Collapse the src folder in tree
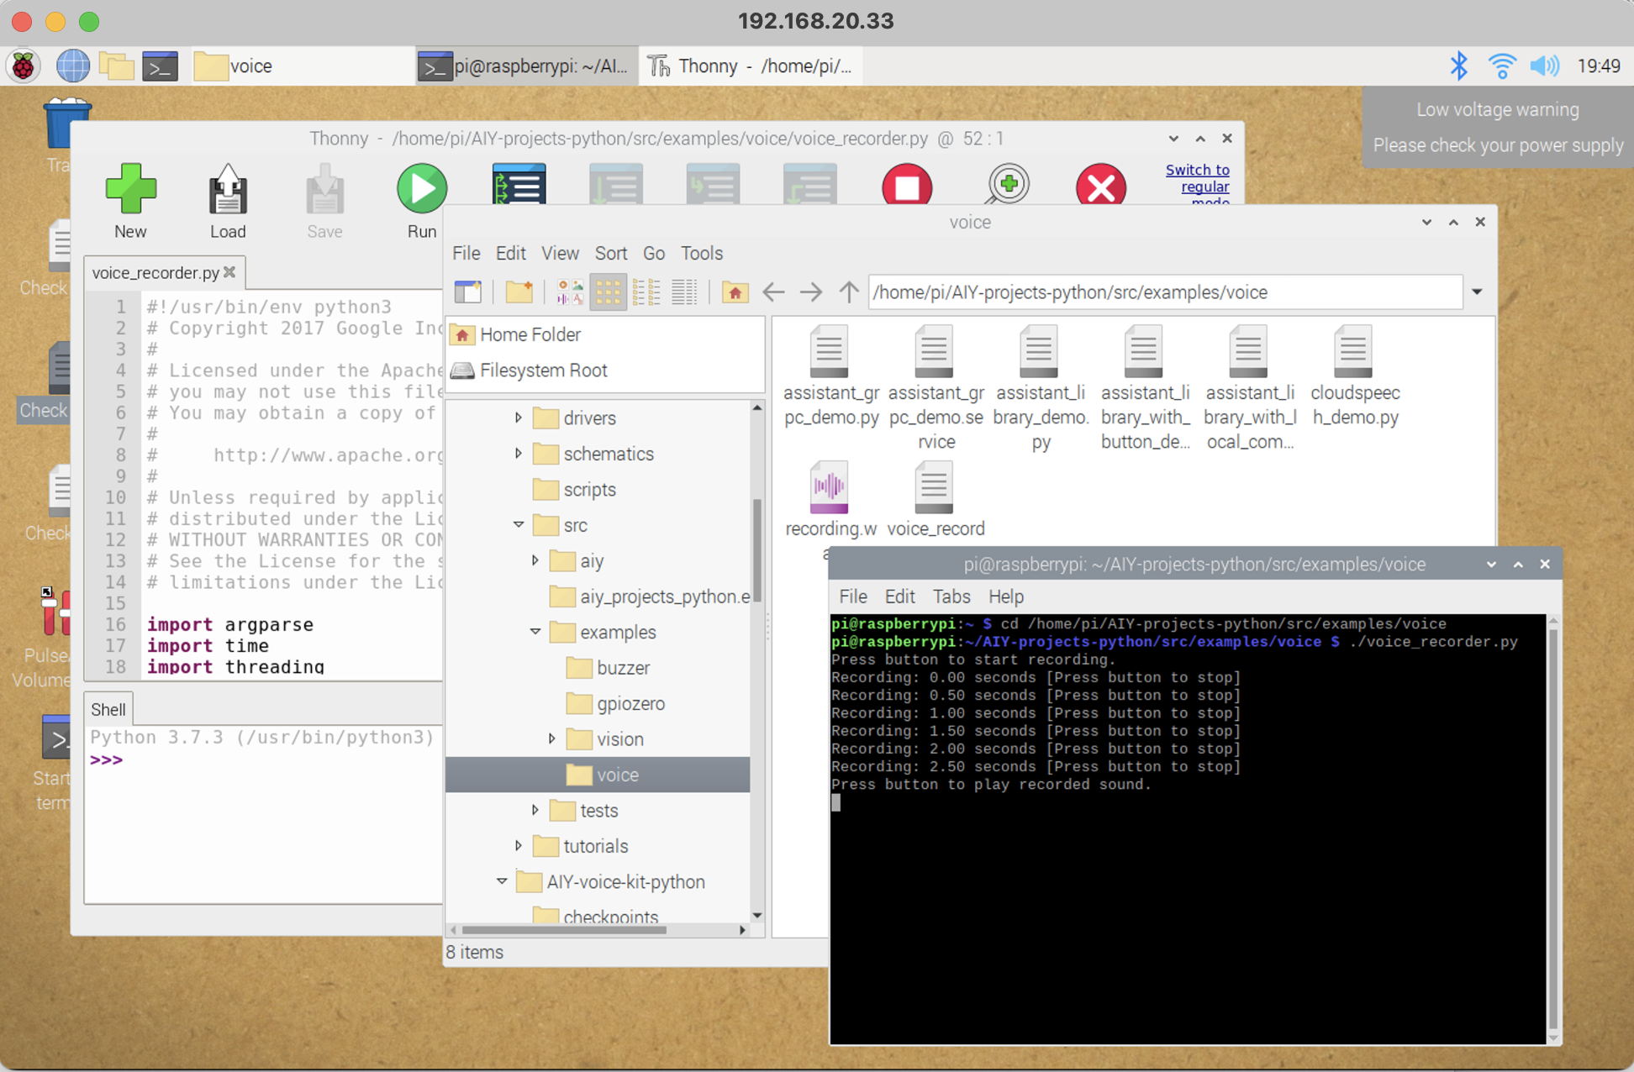1634x1072 pixels. [519, 525]
